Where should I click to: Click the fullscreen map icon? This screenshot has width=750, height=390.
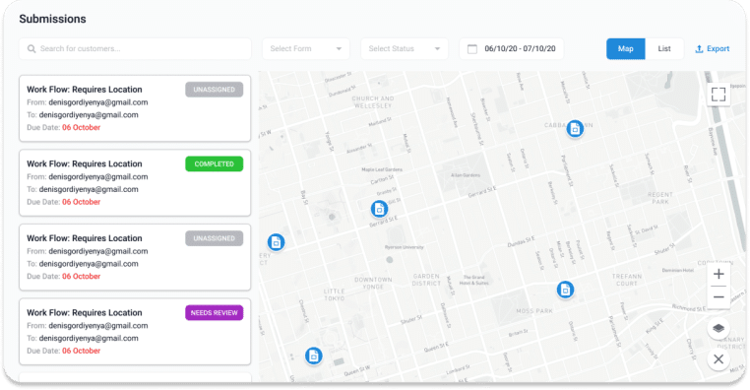click(718, 95)
